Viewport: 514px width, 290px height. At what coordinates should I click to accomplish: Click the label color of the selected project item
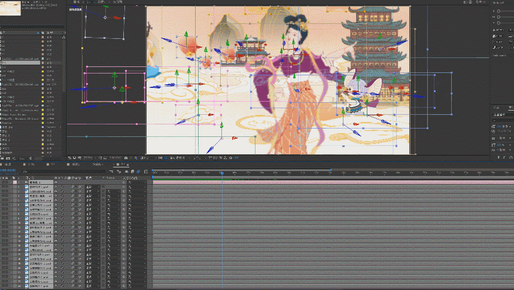tap(42, 63)
